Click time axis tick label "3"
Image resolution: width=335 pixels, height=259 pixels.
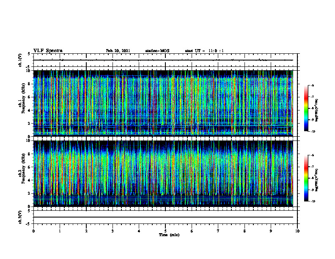pyautogui.click(x=113, y=231)
